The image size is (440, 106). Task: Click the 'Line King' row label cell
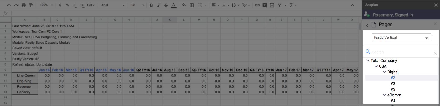(25, 81)
